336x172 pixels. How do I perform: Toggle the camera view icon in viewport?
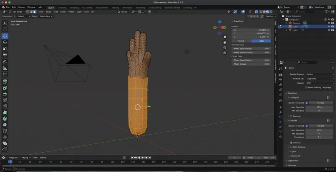[x=225, y=48]
